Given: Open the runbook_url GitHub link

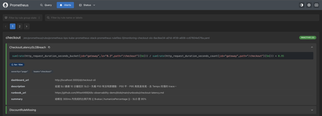Looking at the screenshot, I should [x=109, y=93].
